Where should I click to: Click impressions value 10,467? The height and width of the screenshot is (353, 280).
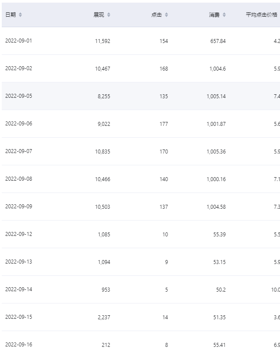(103, 69)
